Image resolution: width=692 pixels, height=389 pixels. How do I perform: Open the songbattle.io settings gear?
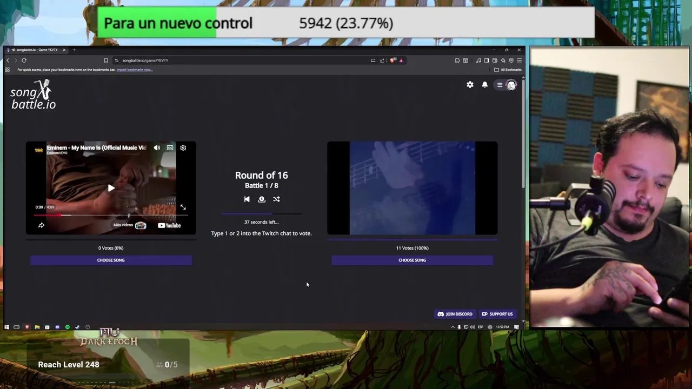pos(470,85)
